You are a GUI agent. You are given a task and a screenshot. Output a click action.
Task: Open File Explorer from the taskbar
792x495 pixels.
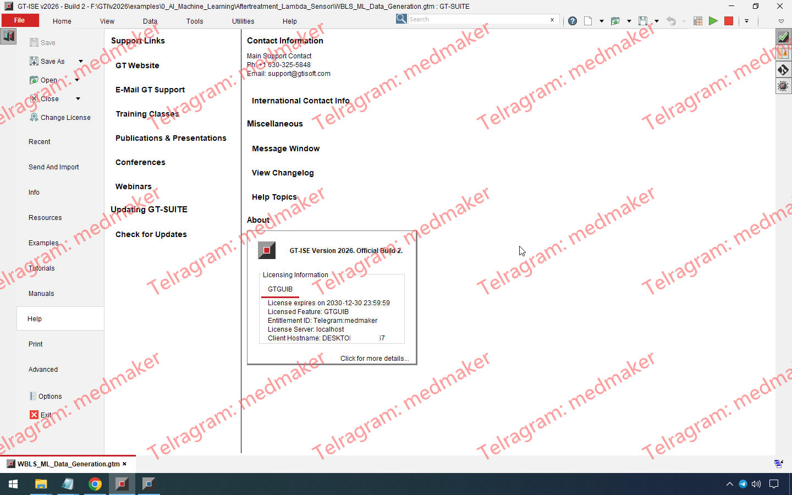point(41,484)
